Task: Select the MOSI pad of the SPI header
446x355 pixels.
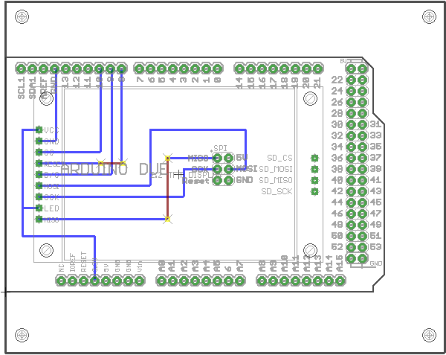Action: [x=228, y=169]
